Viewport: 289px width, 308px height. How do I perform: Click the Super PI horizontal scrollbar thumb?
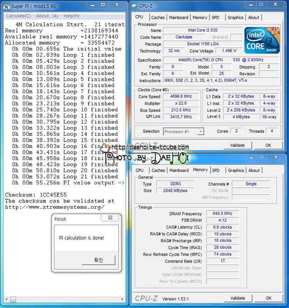[13, 299]
